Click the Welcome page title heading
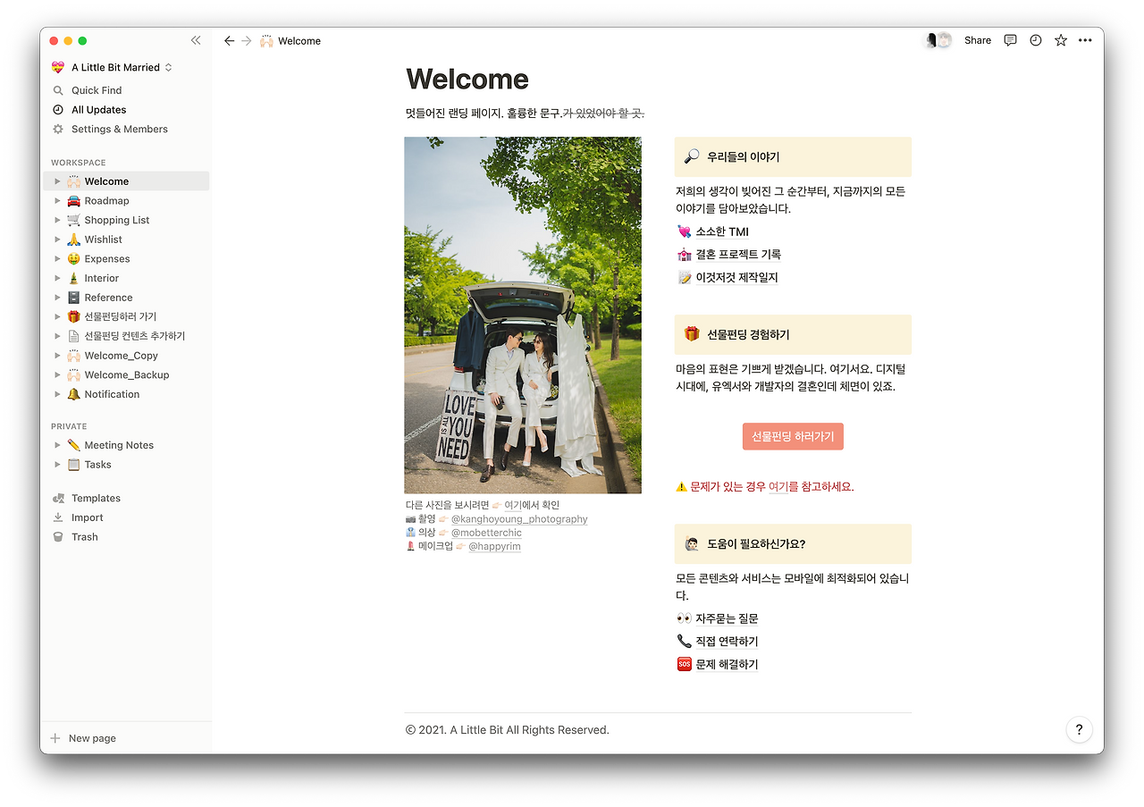 click(x=467, y=79)
